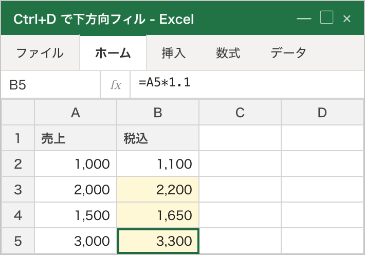
Task: Close the Excel window
Action: click(347, 19)
